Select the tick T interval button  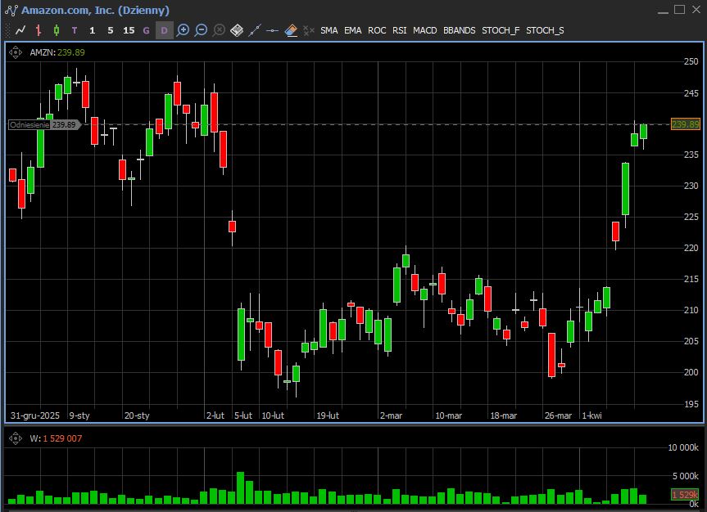click(x=75, y=30)
